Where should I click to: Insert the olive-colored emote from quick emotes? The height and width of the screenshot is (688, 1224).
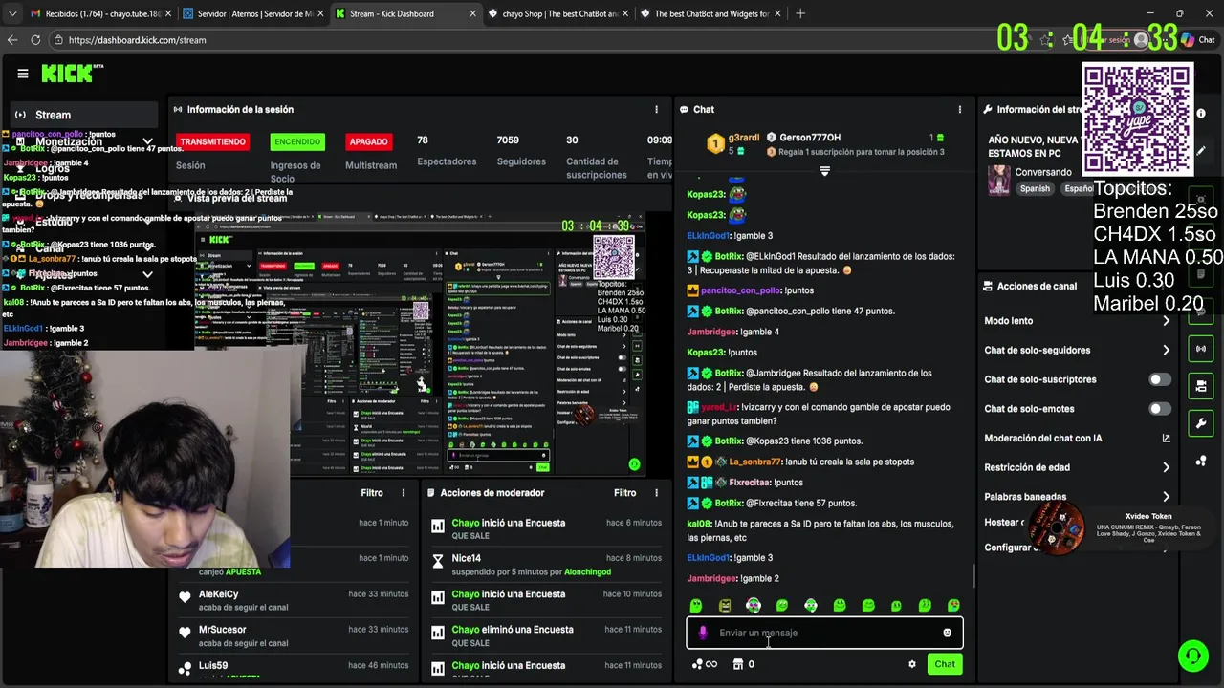coord(724,605)
